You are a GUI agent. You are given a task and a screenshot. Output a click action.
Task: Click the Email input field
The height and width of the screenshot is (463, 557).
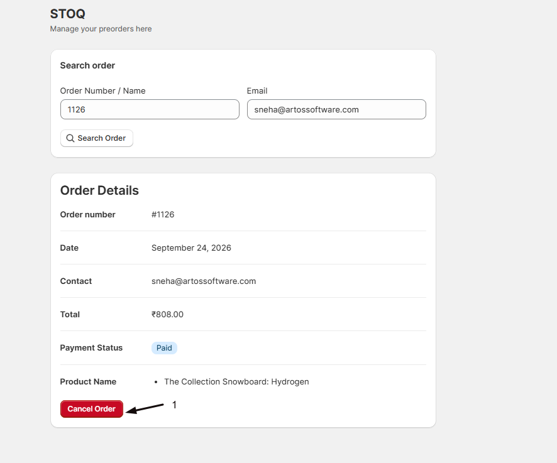click(x=336, y=109)
